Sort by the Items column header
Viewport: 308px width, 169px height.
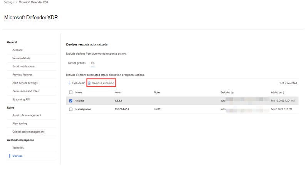pos(118,92)
